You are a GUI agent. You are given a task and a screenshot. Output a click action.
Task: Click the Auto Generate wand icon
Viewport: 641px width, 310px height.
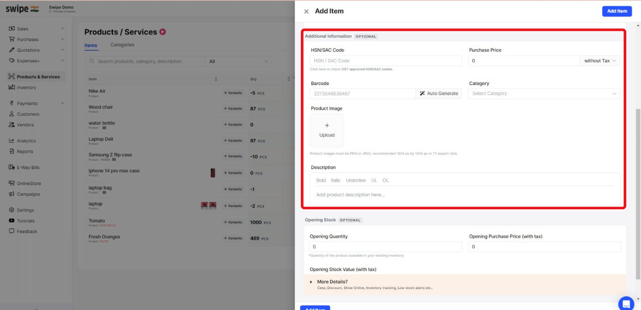coord(422,94)
